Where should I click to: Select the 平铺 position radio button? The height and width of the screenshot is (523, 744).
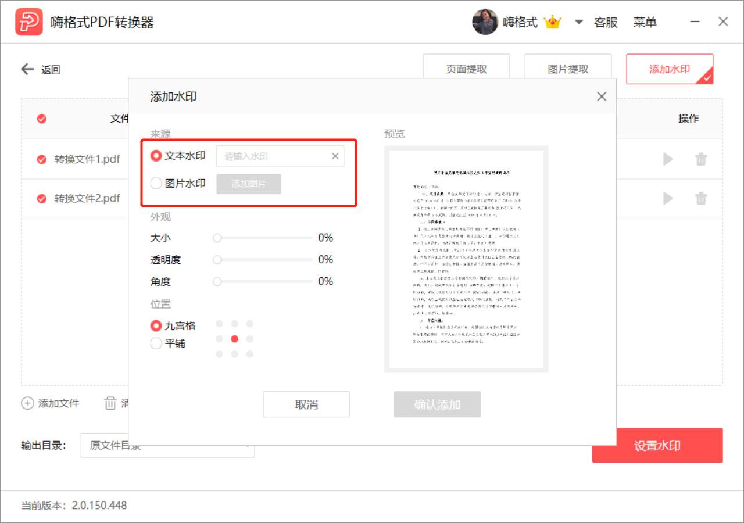156,343
